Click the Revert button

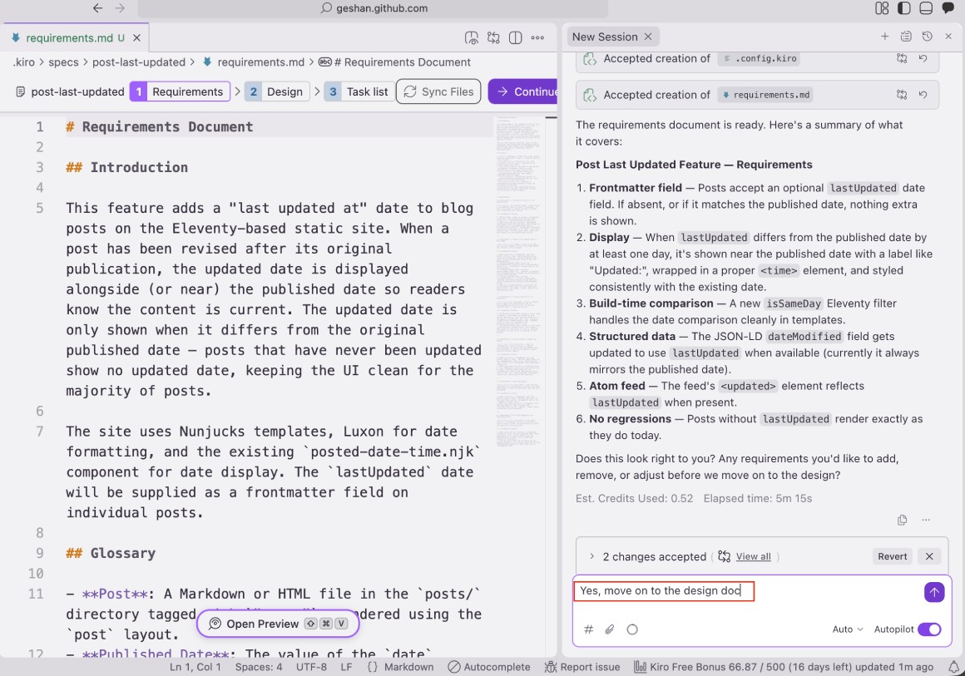tap(893, 556)
